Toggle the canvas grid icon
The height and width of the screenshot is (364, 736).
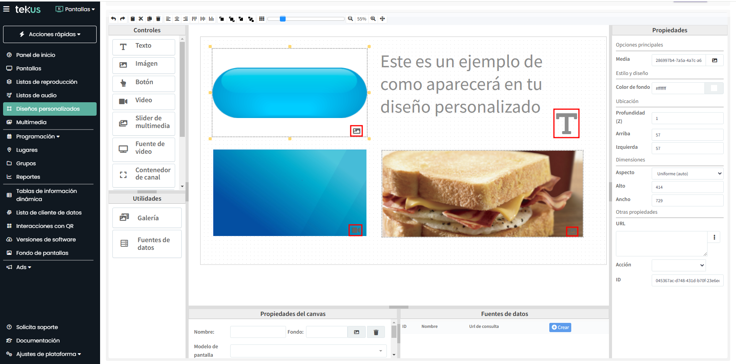click(262, 19)
